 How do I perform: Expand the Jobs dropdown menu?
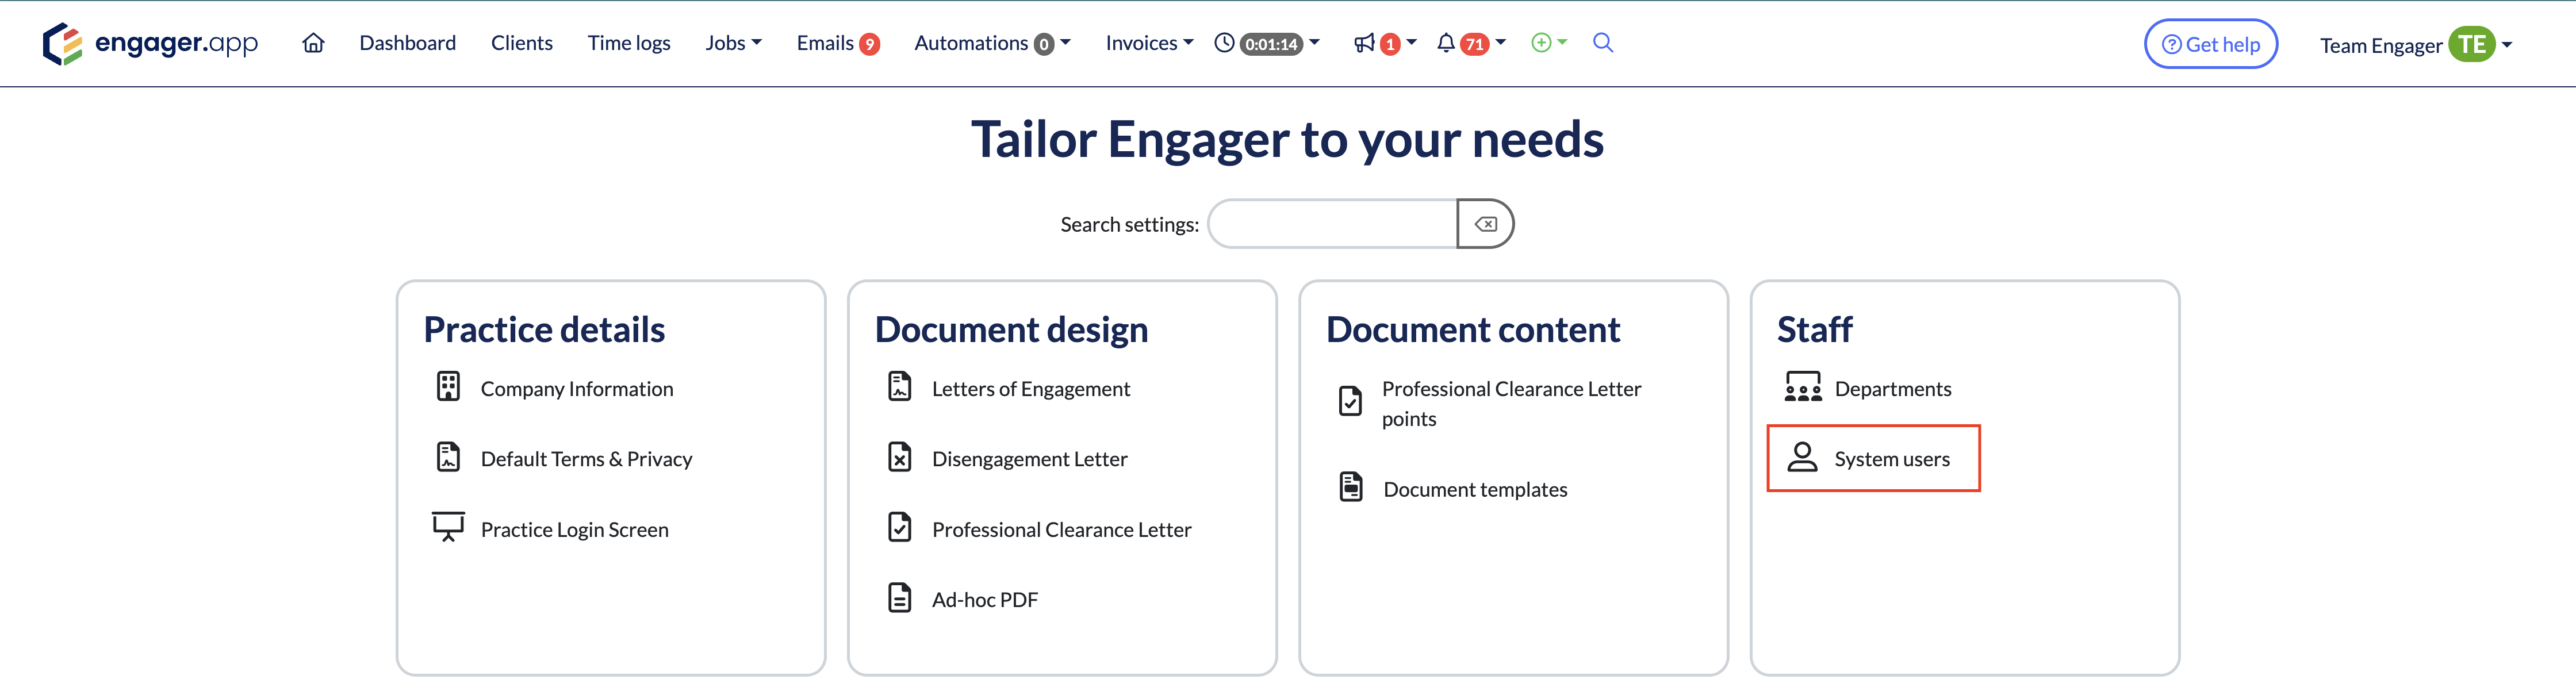(733, 43)
